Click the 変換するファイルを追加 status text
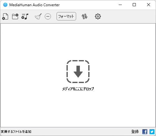156x136 pixels. click(16, 132)
